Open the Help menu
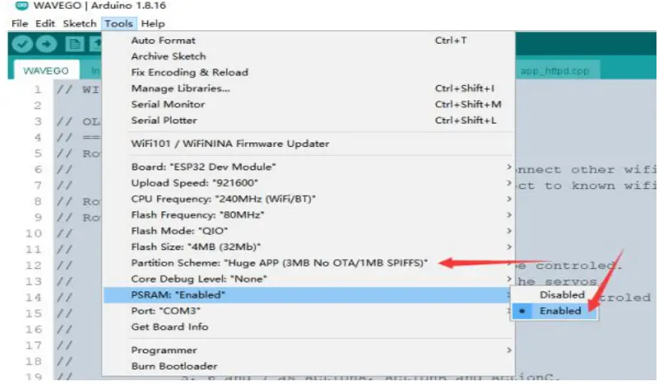Viewport: 661px width, 384px height. coord(153,23)
